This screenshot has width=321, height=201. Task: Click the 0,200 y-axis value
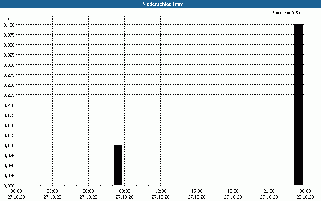9,105
